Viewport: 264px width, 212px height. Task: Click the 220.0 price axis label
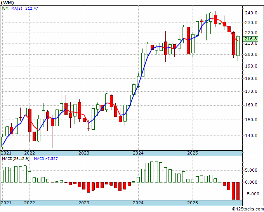click(251, 33)
